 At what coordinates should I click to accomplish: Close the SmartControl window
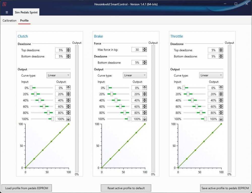pos(246,4)
